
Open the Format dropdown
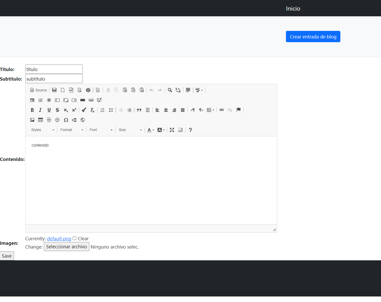[x=71, y=130]
